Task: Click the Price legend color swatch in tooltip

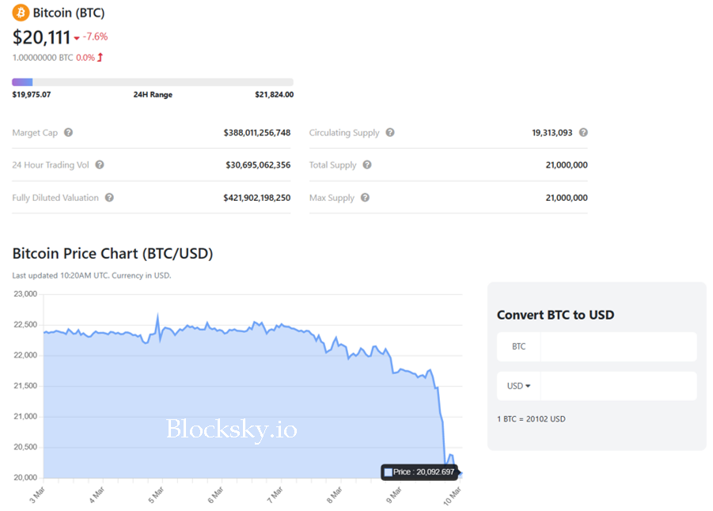Action: click(x=388, y=472)
